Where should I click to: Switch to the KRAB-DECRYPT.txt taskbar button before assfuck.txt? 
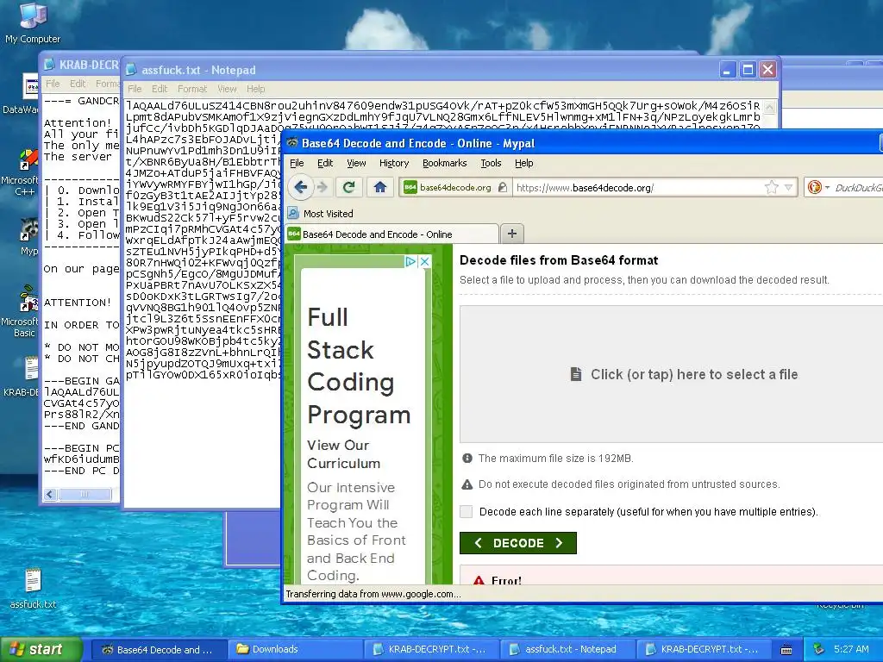coord(430,649)
